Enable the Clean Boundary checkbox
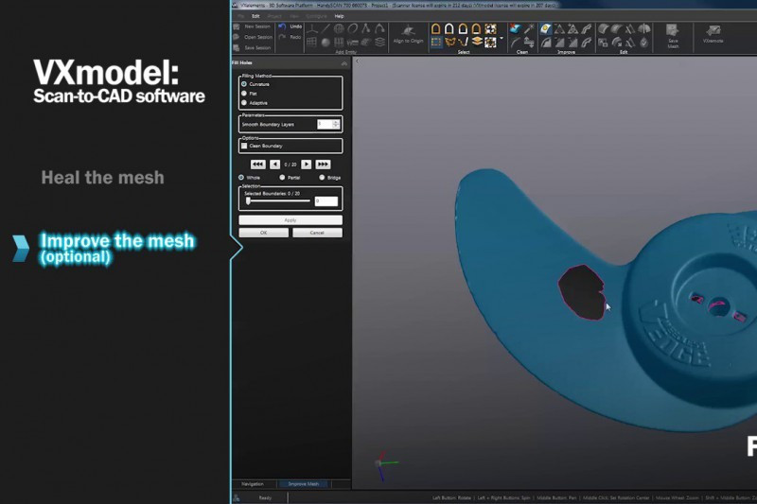The width and height of the screenshot is (757, 504). pos(244,146)
